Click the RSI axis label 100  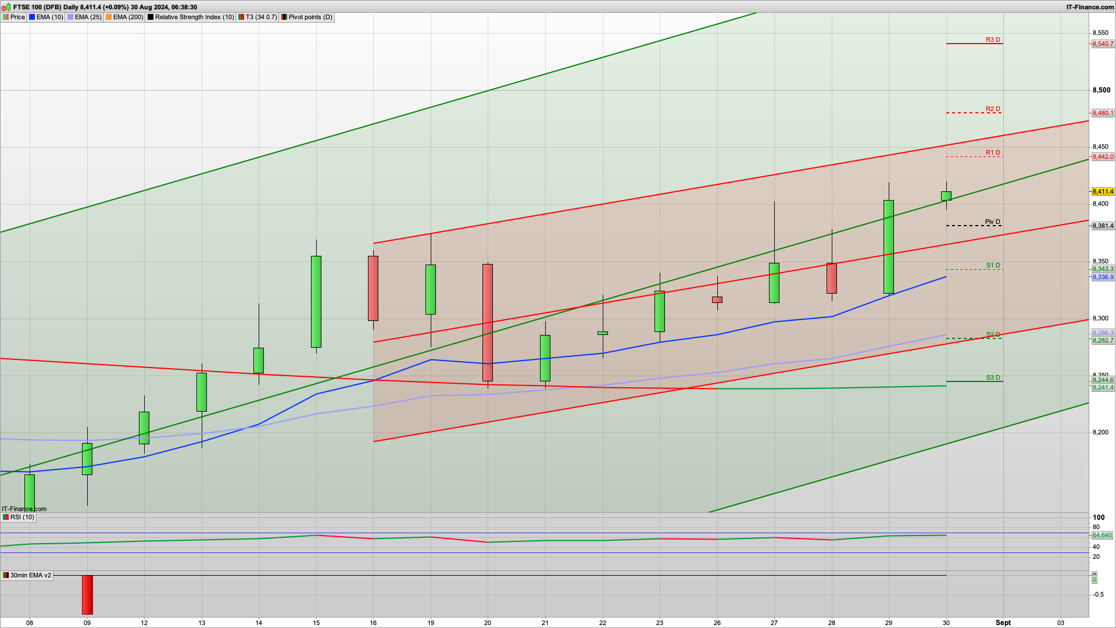1099,517
